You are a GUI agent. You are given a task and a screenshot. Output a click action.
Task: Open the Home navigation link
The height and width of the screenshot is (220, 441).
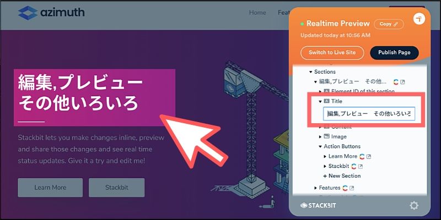257,13
